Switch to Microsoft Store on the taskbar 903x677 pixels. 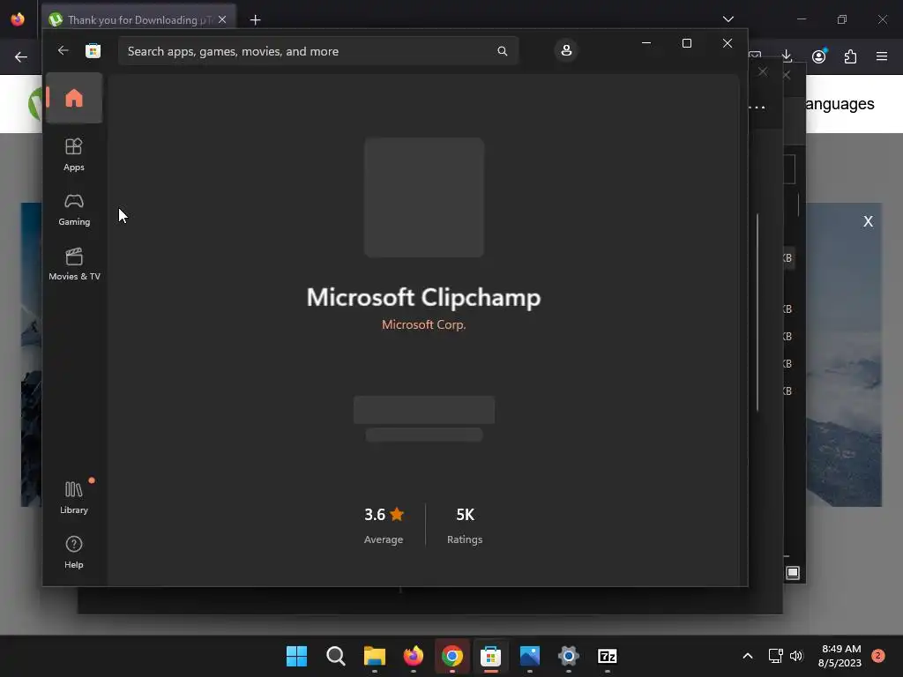point(490,656)
